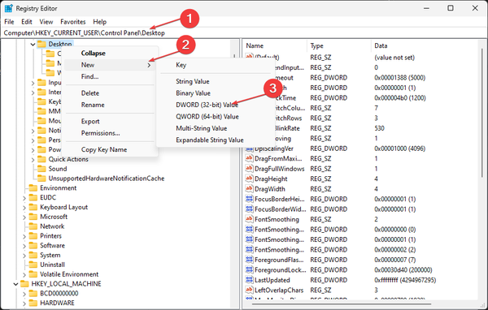Viewport: 488px width, 310px height.
Task: Click the Environment folder icon
Action: 33,188
